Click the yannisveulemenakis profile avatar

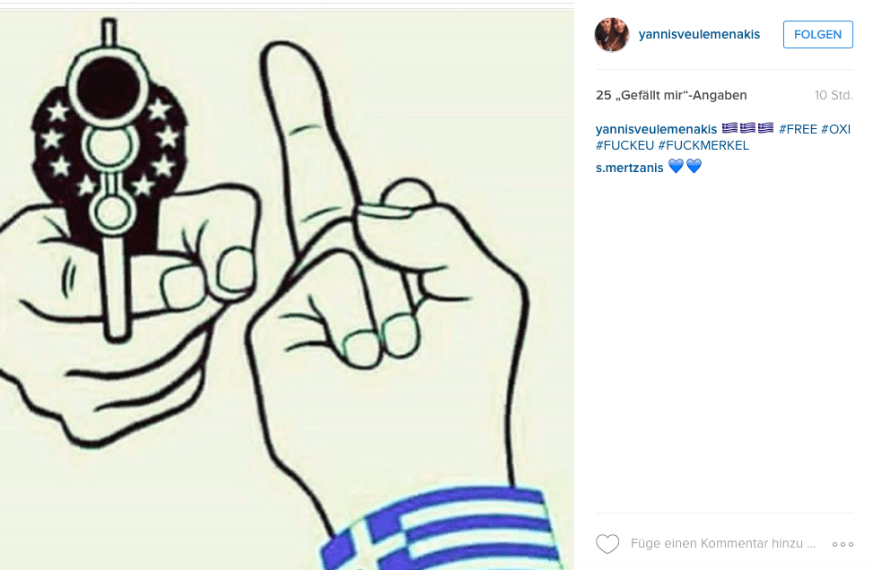[x=612, y=34]
